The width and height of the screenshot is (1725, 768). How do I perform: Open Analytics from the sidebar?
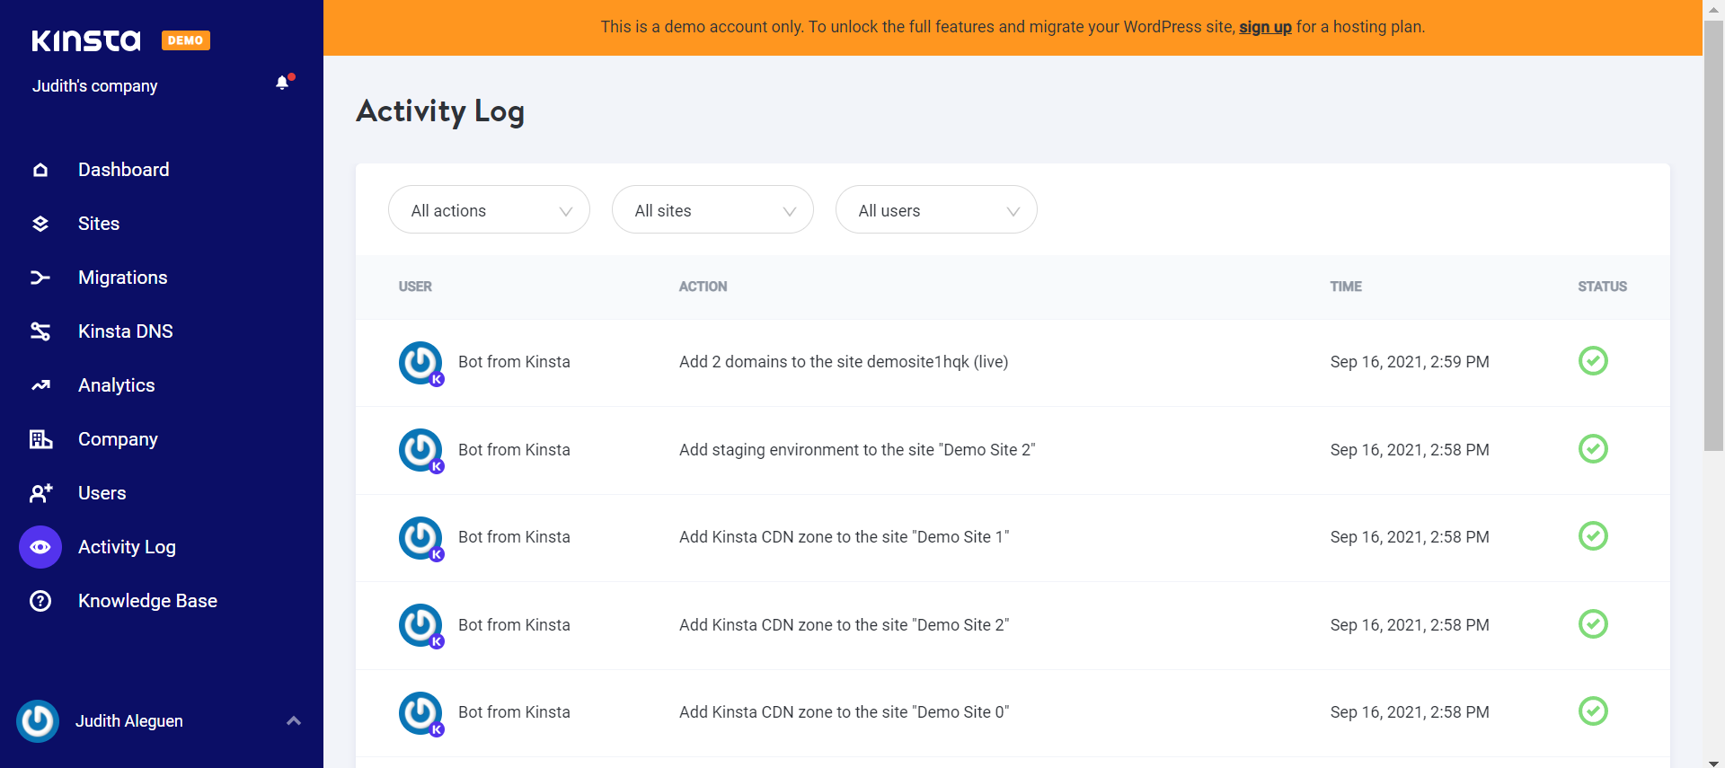click(117, 385)
